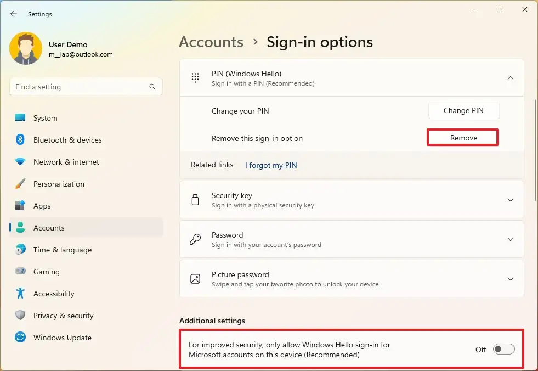The height and width of the screenshot is (371, 538).
Task: Expand the Picture password section
Action: click(x=510, y=278)
